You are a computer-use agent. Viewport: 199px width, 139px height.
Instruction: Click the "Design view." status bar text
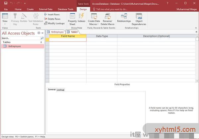(8, 137)
